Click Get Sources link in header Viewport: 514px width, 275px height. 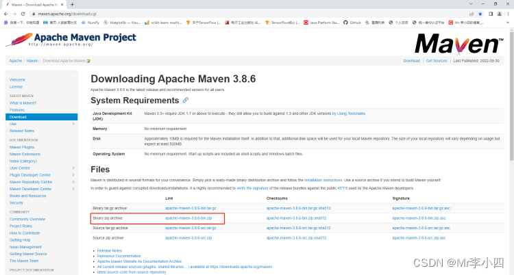click(437, 61)
